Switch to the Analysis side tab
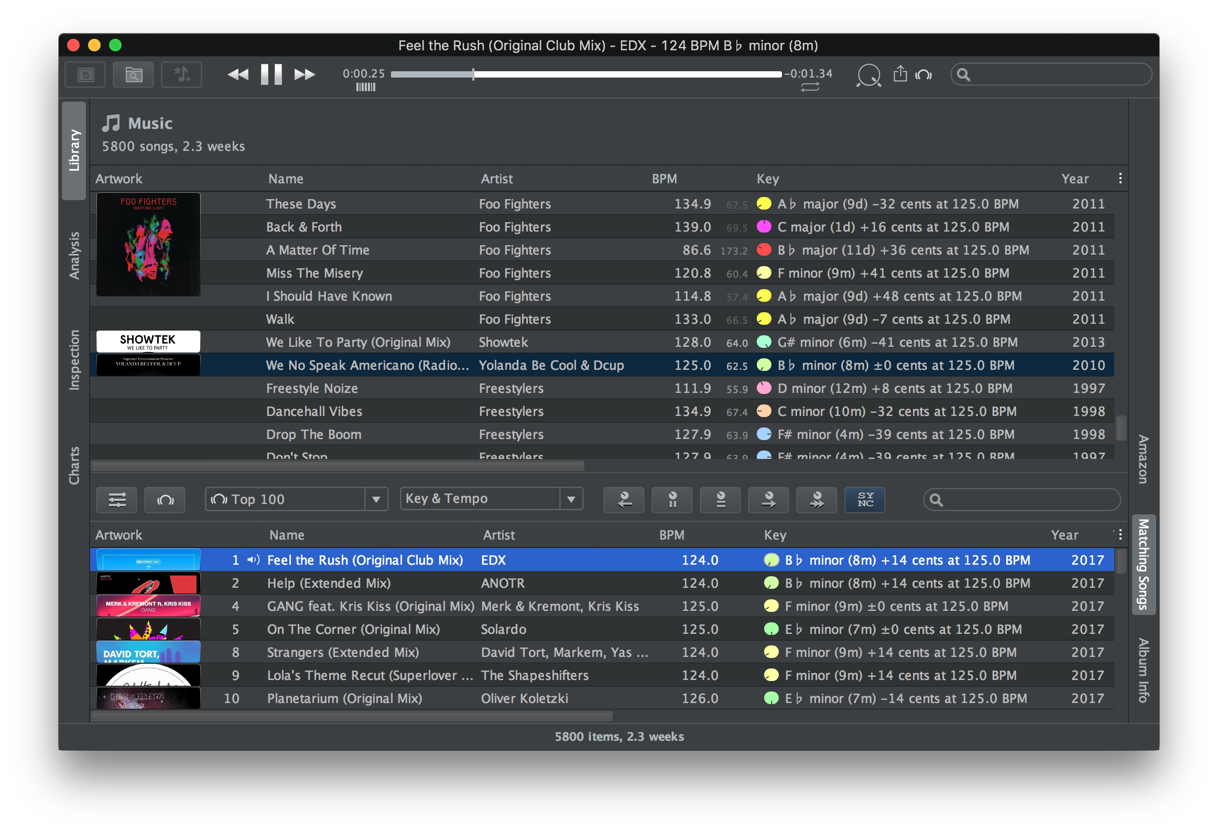 tap(74, 256)
